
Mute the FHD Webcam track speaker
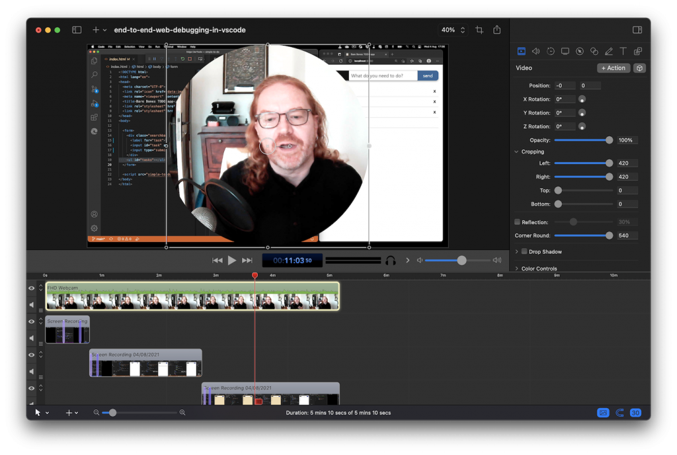pos(32,305)
